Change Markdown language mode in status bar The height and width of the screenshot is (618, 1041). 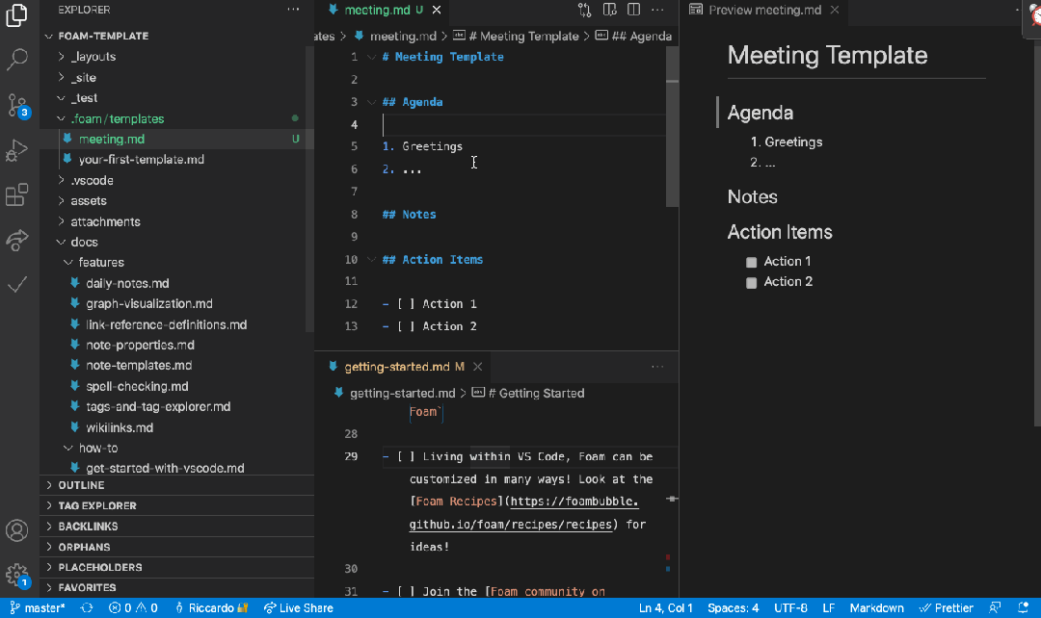(x=876, y=608)
